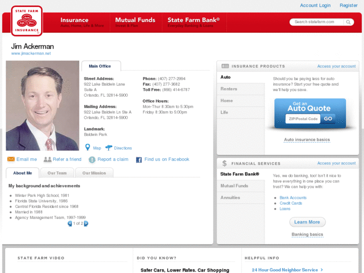This screenshot has height=273, width=364.
Task: Click the Baldwin Park landmark text
Action: click(96, 135)
